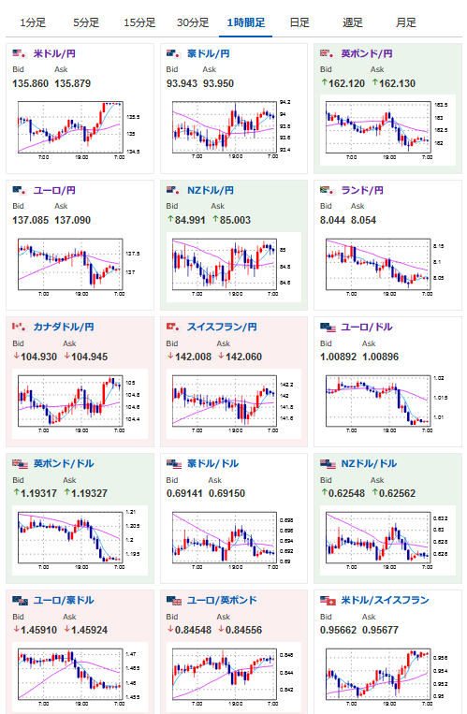This screenshot has width=467, height=714.
Task: Click the flag icon beside ユーロ/ドル
Action: 328,327
